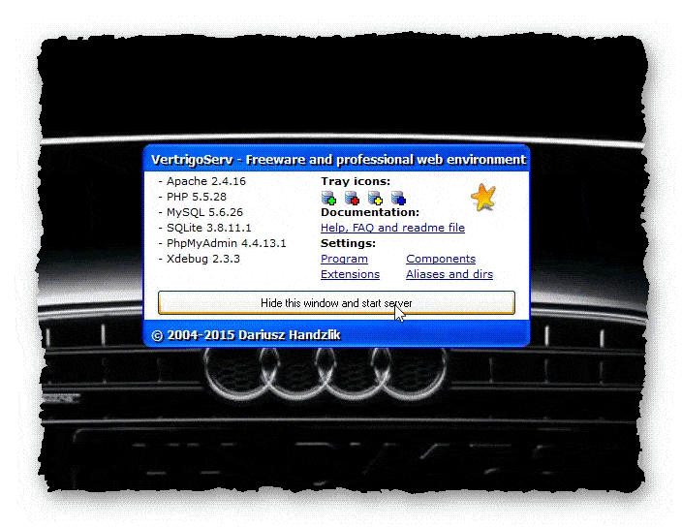Click the green plus tray icon
The height and width of the screenshot is (527, 682).
coord(328,198)
